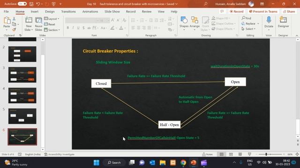Expand the Replace dropdown arrow

258,24
